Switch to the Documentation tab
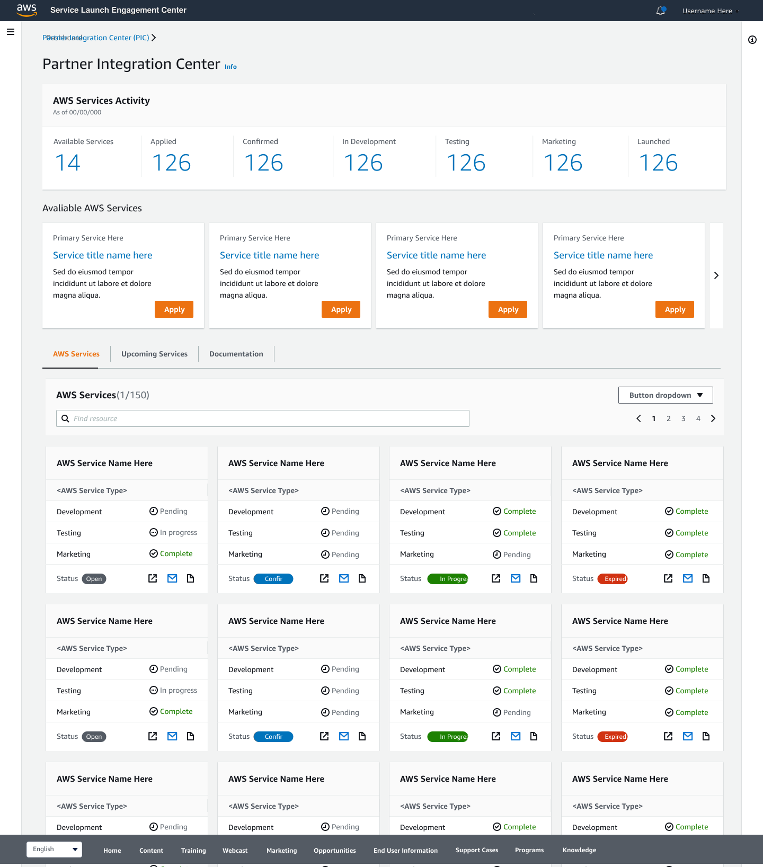 (236, 354)
